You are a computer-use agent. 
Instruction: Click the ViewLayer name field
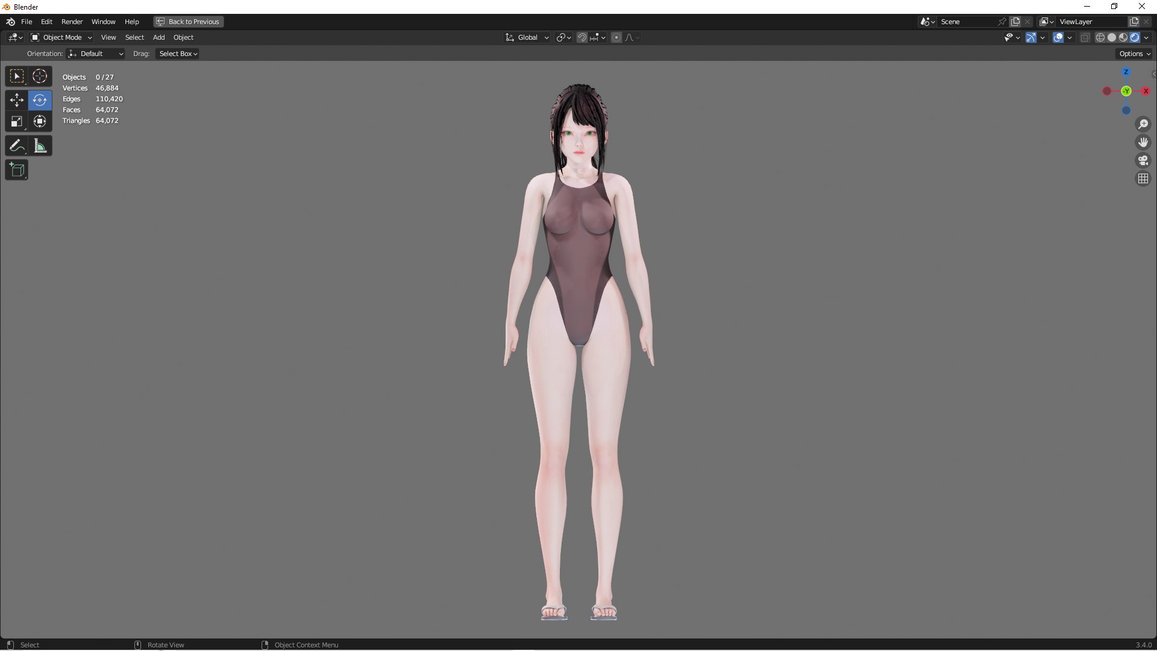1091,22
